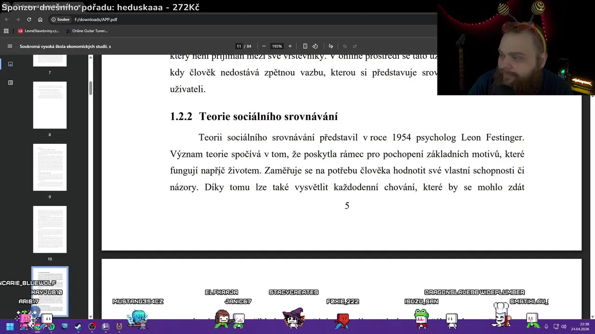The height and width of the screenshot is (334, 595).
Task: Switch sidebar to document outline
Action: 10,83
